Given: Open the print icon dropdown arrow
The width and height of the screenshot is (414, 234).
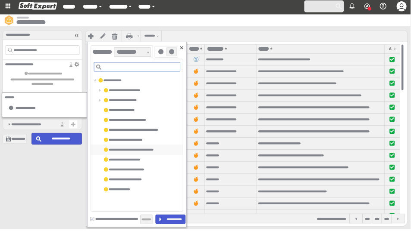Looking at the screenshot, I should 138,36.
